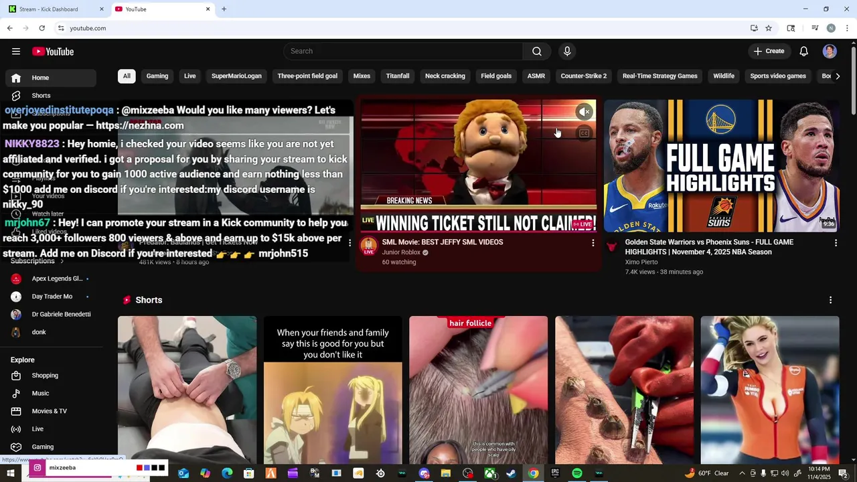
Task: Open a new browser tab
Action: coord(224,9)
